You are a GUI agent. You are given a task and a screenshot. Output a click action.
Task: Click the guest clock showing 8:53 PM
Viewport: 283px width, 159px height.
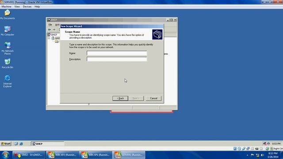[276, 144]
